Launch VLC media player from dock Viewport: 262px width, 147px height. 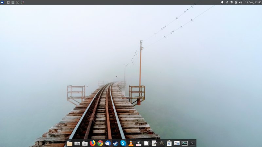[131, 143]
